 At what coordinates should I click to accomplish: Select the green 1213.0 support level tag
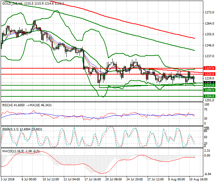click(x=209, y=85)
